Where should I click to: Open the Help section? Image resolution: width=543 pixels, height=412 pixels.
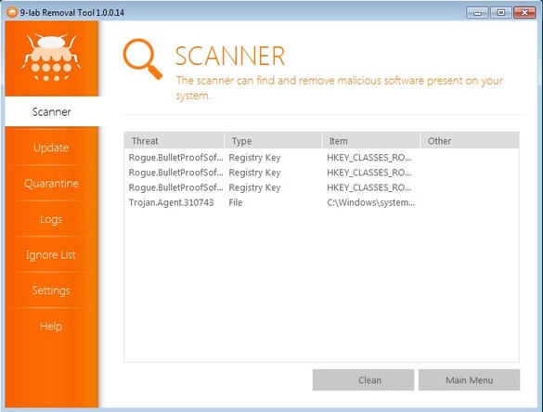click(x=51, y=326)
